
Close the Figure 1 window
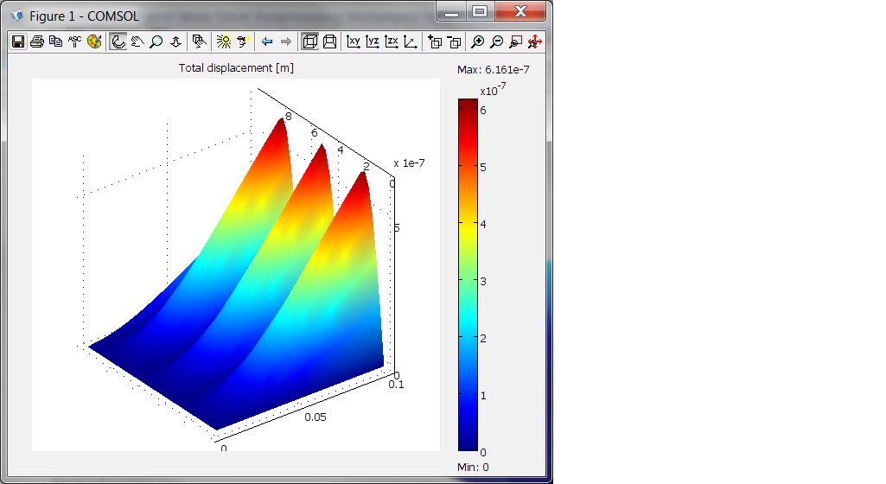coord(520,12)
